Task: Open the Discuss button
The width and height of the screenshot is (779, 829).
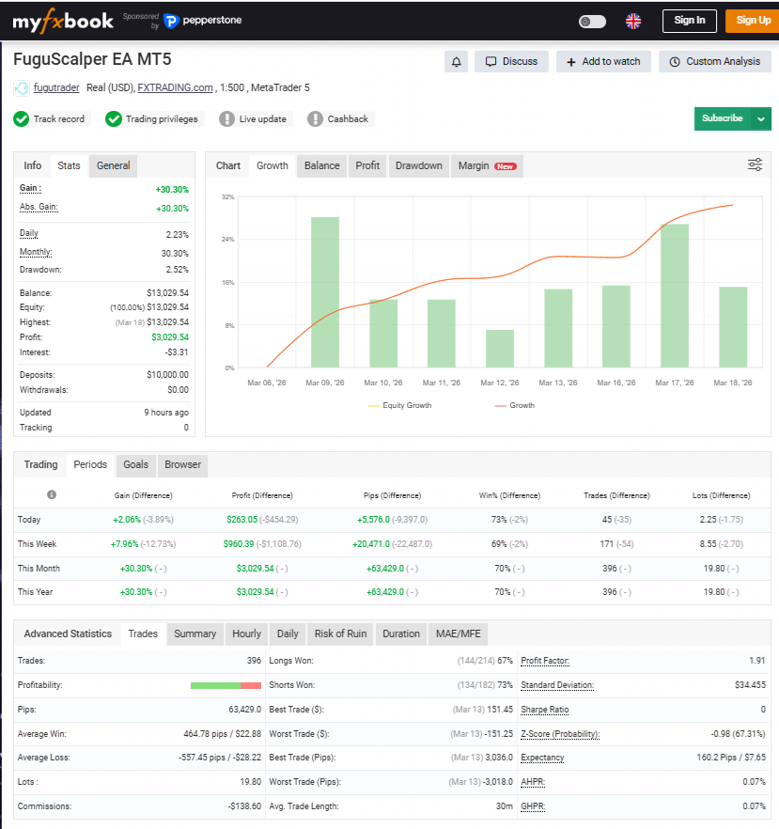Action: click(511, 62)
